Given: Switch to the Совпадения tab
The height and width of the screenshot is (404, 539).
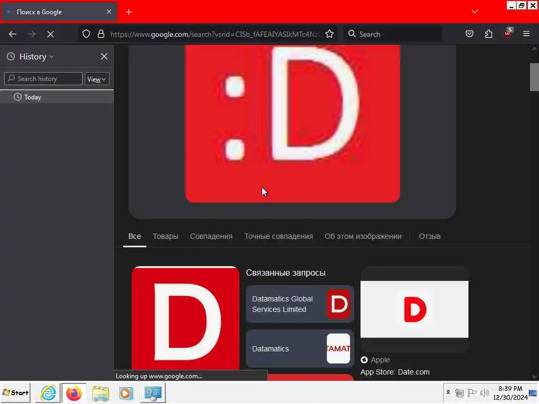Looking at the screenshot, I should click(211, 236).
